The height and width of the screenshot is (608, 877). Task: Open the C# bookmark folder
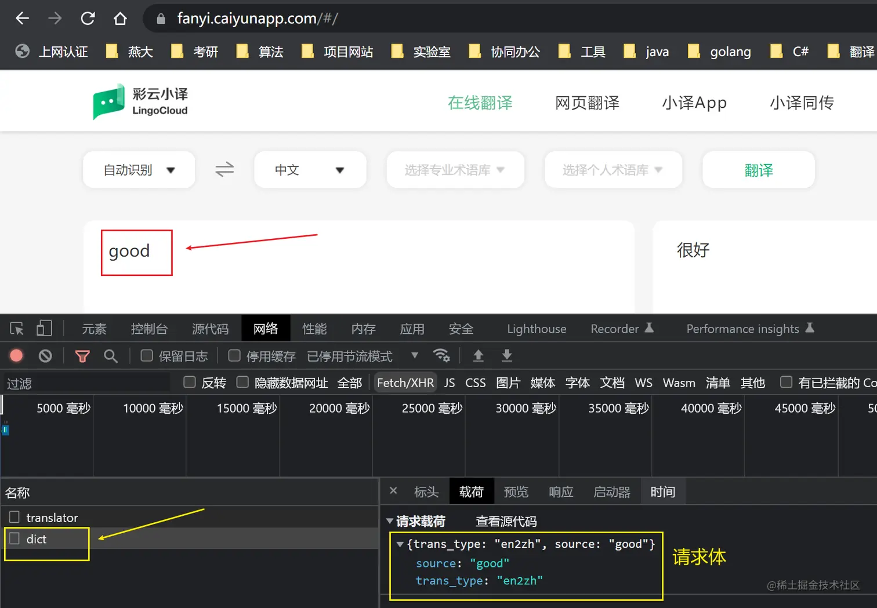coord(789,52)
